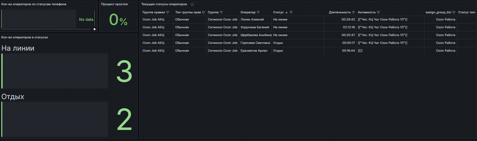Click horizontal scrollbar in phone status panel
477x141 pixels.
click(47, 29)
